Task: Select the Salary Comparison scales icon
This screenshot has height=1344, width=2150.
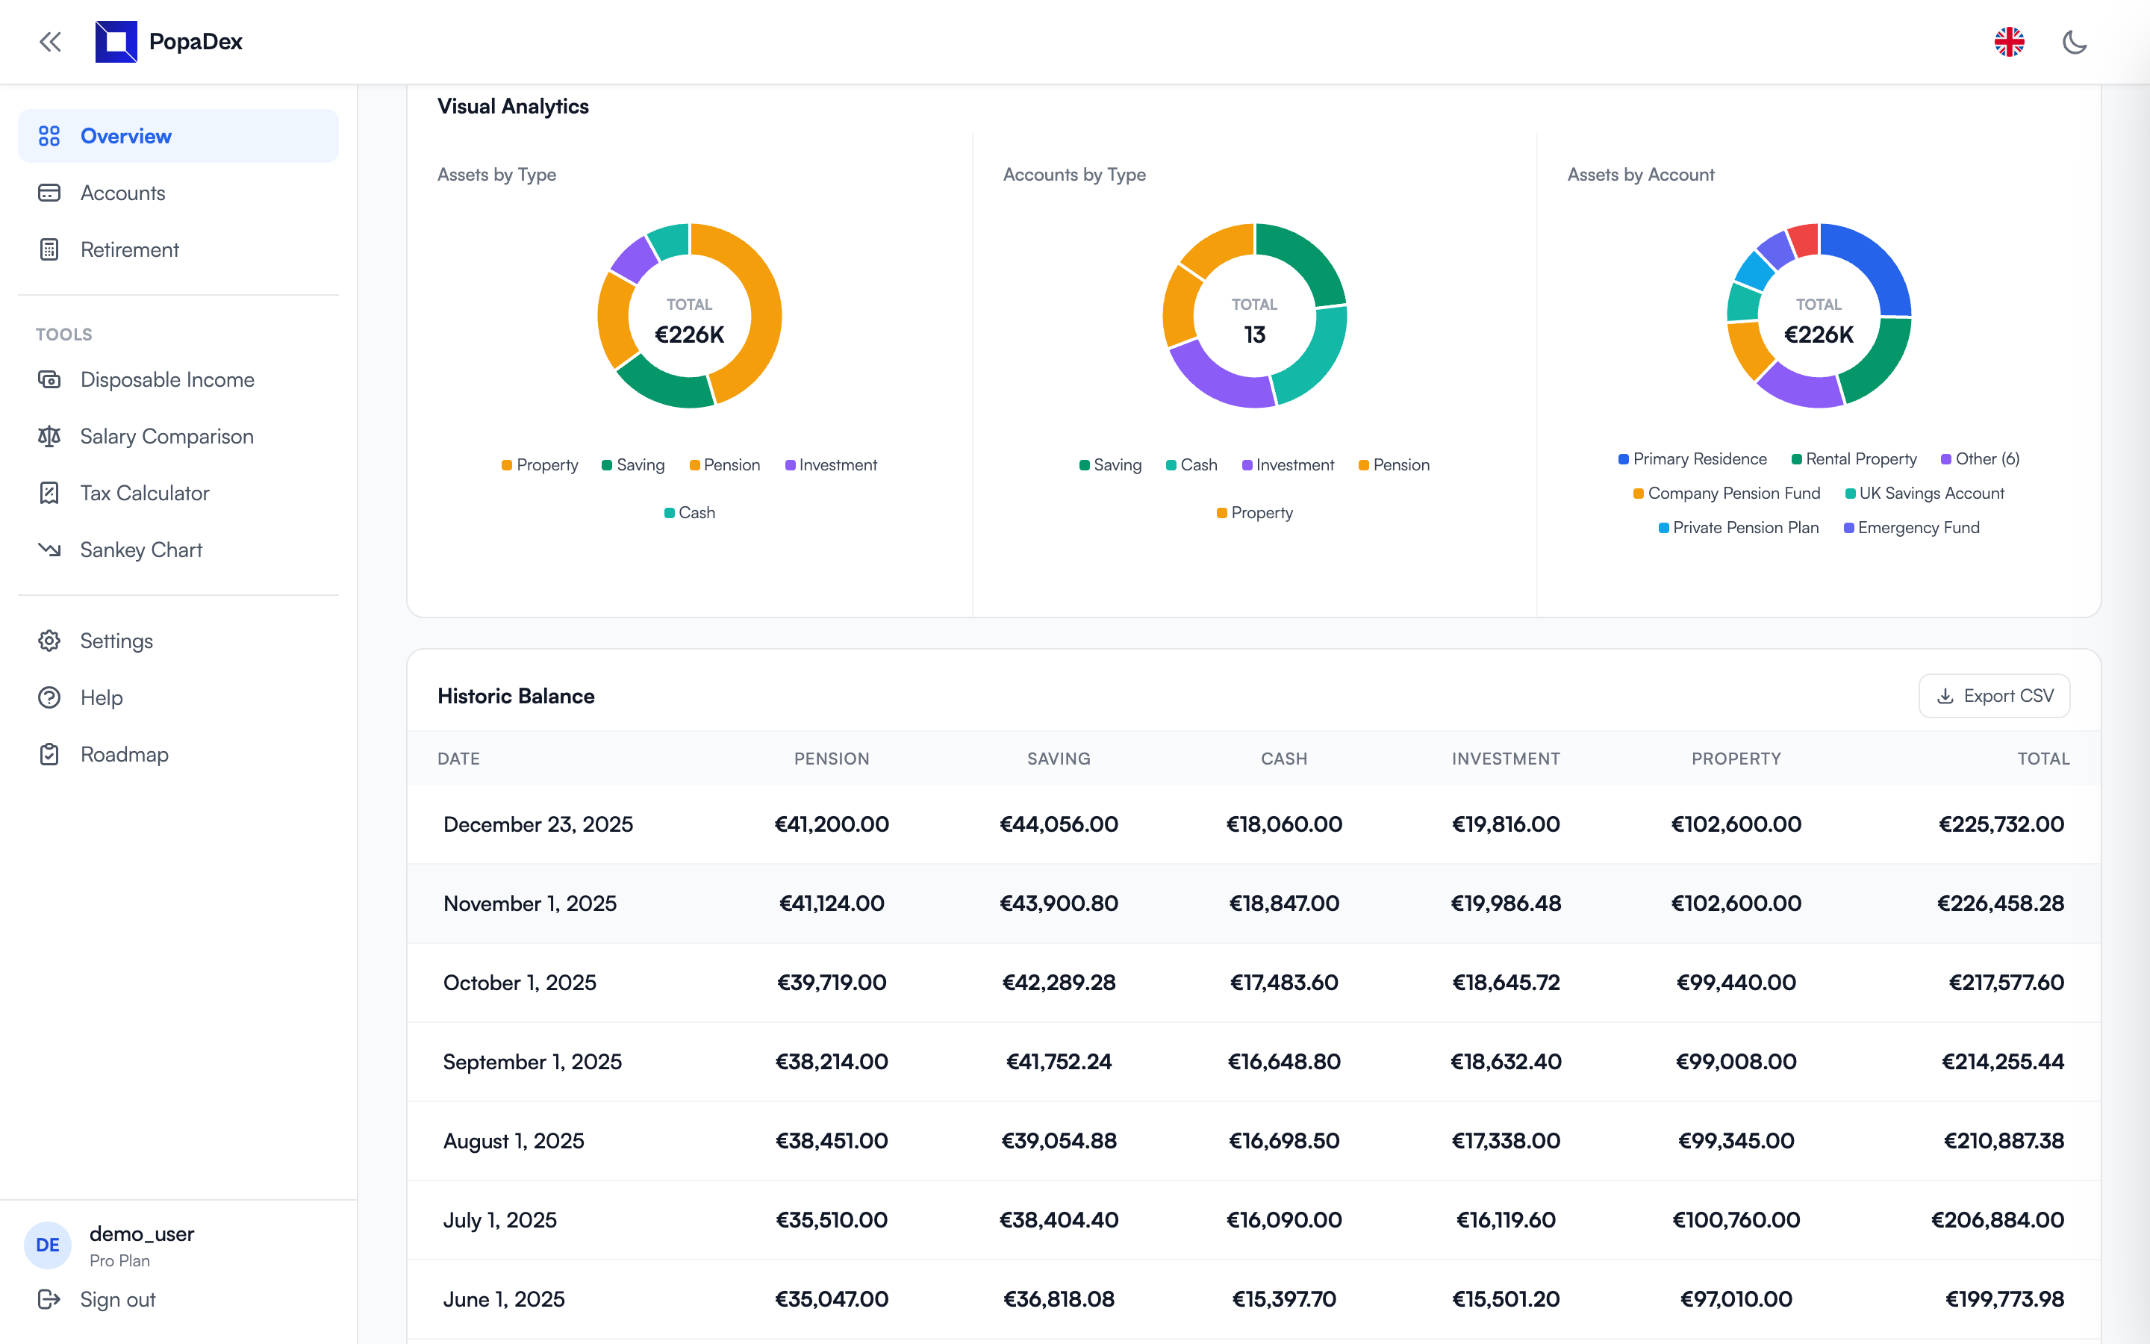Action: pyautogui.click(x=50, y=435)
